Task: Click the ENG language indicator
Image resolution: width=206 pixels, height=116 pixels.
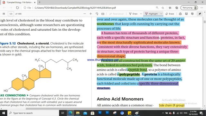Action: tap(185, 113)
